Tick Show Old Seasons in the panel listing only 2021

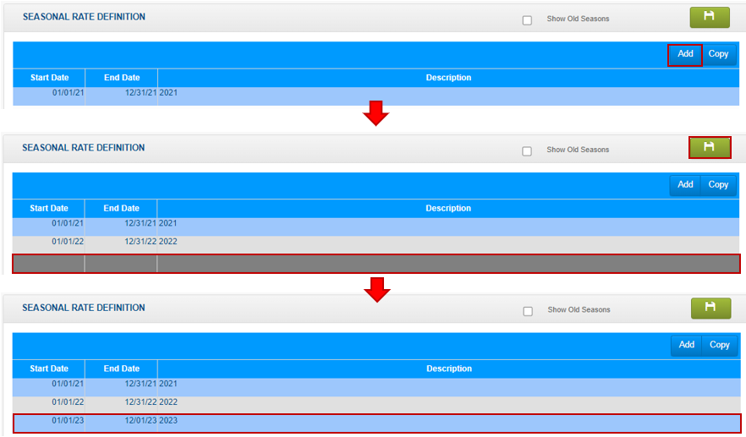pyautogui.click(x=527, y=20)
